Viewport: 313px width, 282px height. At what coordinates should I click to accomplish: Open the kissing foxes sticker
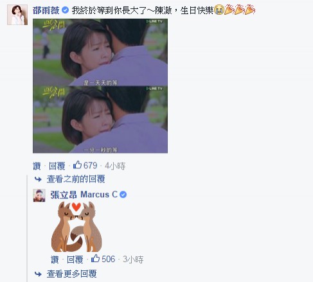[x=76, y=227]
